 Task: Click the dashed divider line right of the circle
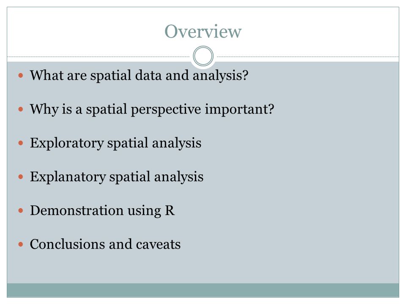pyautogui.click(x=308, y=57)
